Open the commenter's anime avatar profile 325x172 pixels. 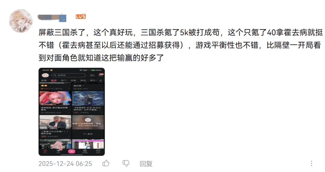pyautogui.click(x=21, y=21)
